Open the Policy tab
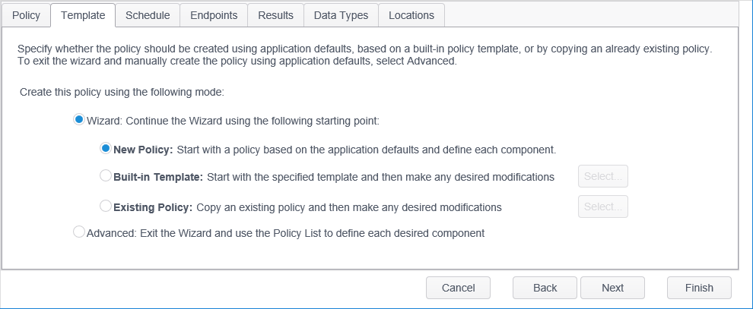The width and height of the screenshot is (753, 309). [26, 15]
